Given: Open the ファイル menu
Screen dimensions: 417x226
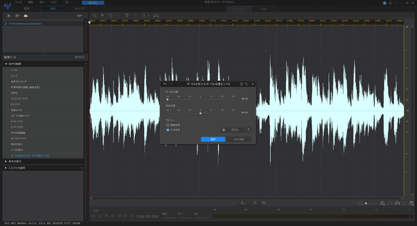Looking at the screenshot, I should [x=18, y=2].
